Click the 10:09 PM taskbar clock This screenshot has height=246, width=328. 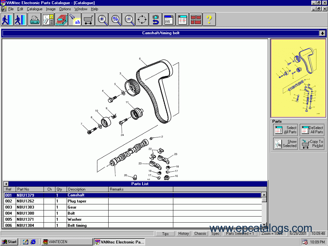[317, 242]
